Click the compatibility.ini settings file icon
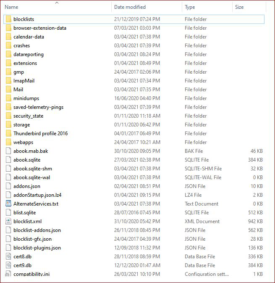This screenshot has width=275, height=283. (8, 274)
